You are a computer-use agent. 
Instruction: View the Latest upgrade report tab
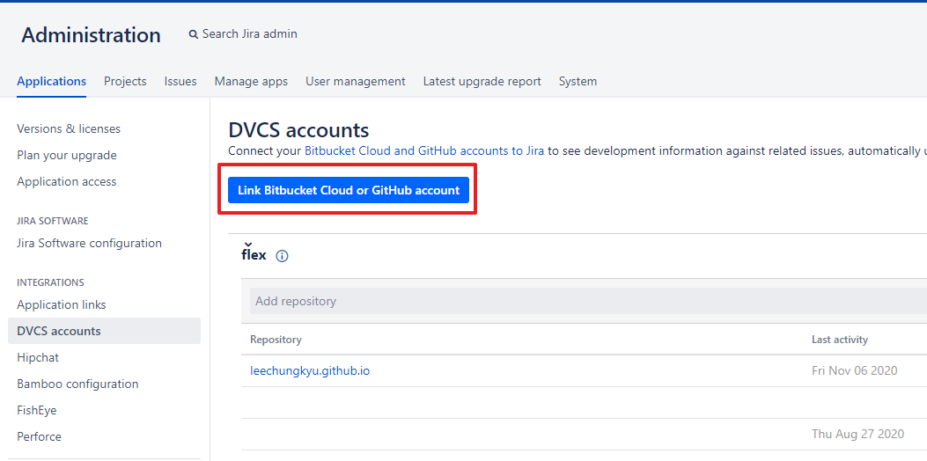point(482,82)
